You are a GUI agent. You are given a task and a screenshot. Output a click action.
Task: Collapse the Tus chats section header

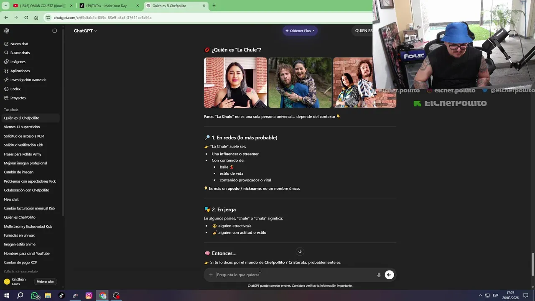coord(11,110)
